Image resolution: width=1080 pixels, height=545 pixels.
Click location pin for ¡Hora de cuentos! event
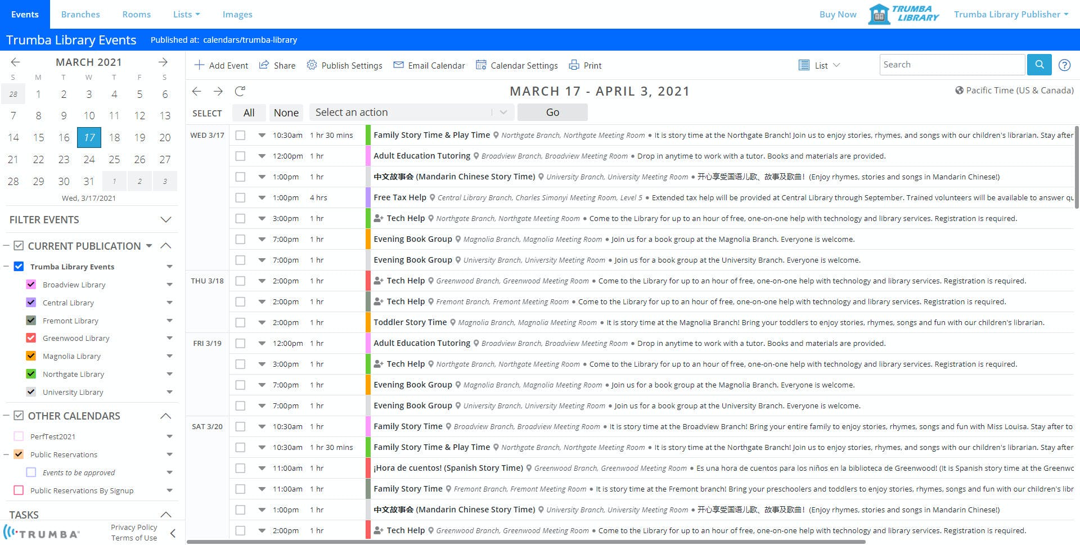tap(529, 469)
